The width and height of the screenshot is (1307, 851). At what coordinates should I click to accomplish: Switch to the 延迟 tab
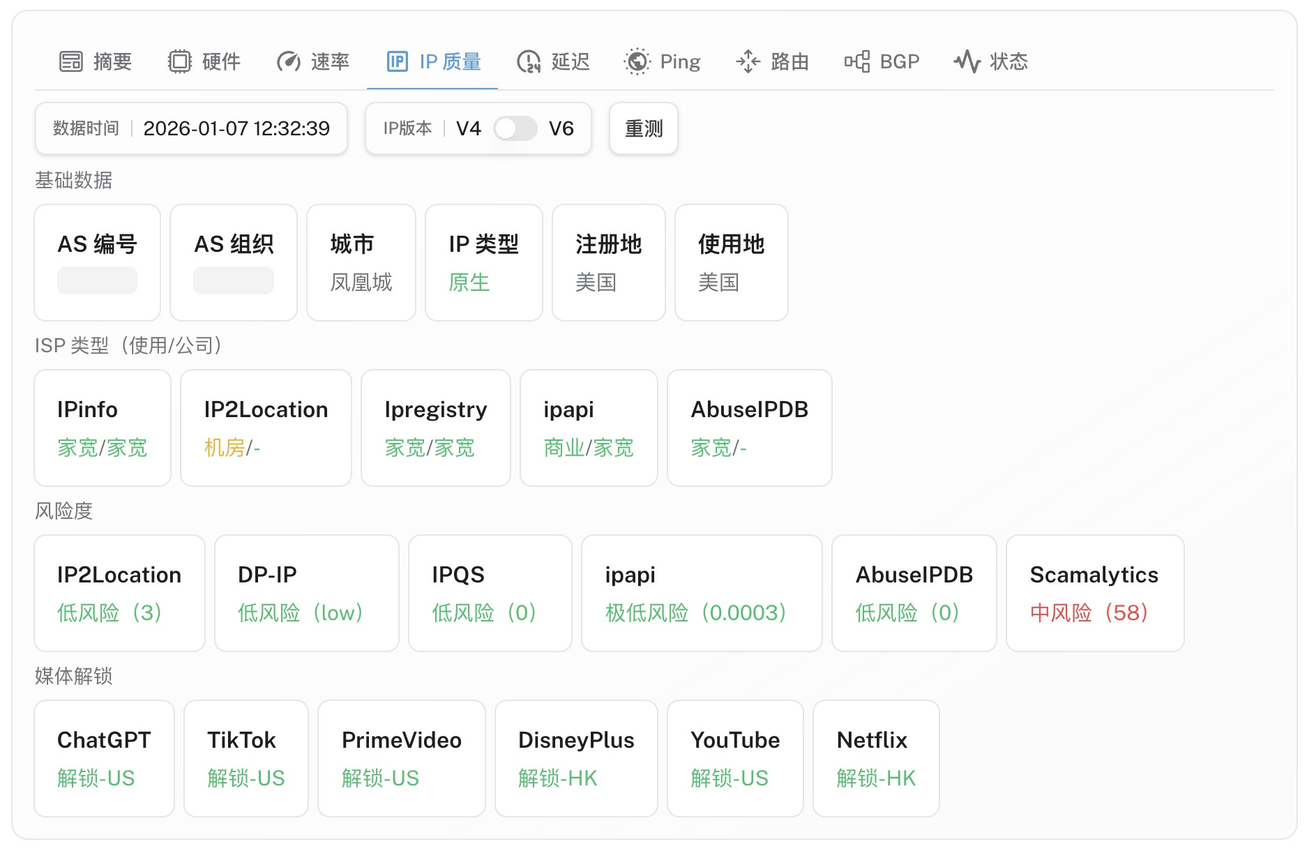tap(570, 62)
